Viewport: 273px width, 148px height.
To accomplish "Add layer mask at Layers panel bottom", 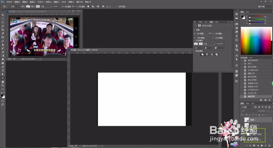I will click(254, 145).
